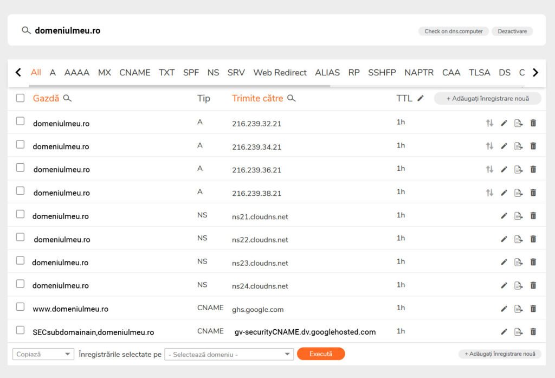Delete the gv-securityCNAME record
The width and height of the screenshot is (555, 378).
[533, 331]
